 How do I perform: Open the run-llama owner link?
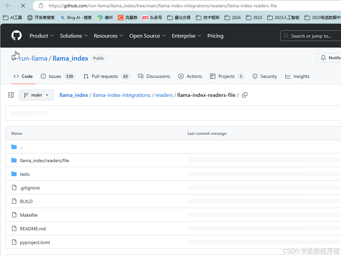[x=33, y=58]
